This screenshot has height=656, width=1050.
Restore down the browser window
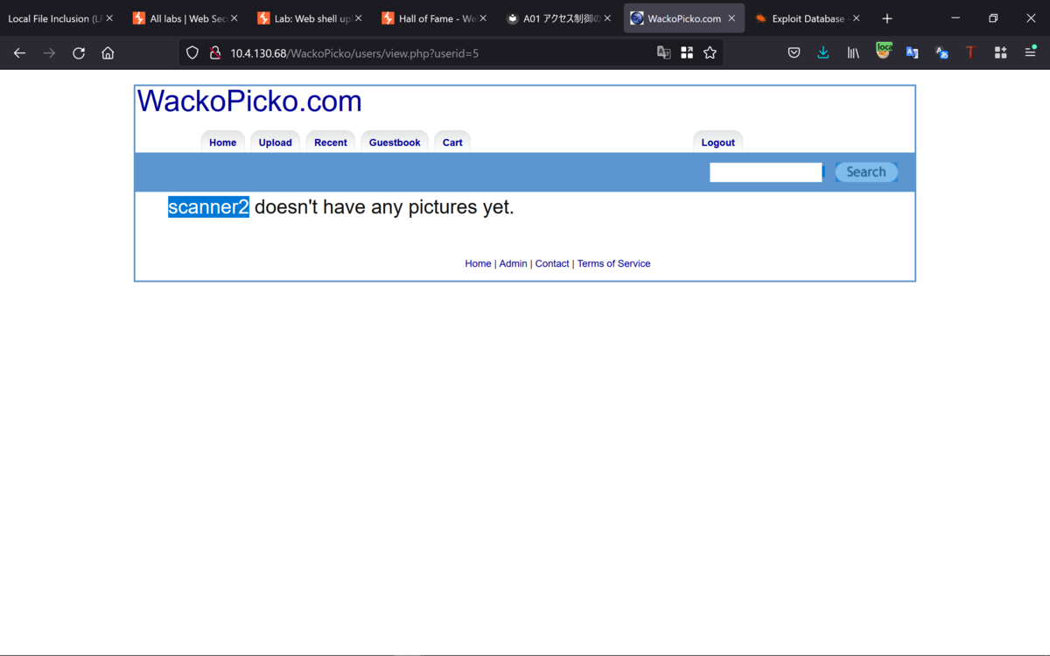[993, 18]
